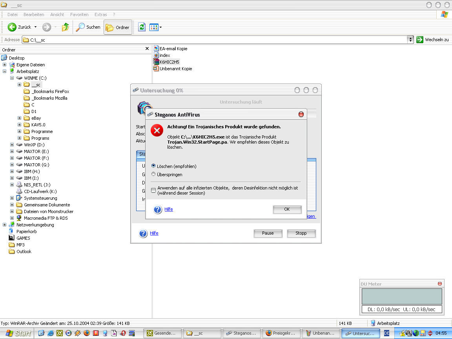Collapse WINME (C:) drive node

coord(12,78)
